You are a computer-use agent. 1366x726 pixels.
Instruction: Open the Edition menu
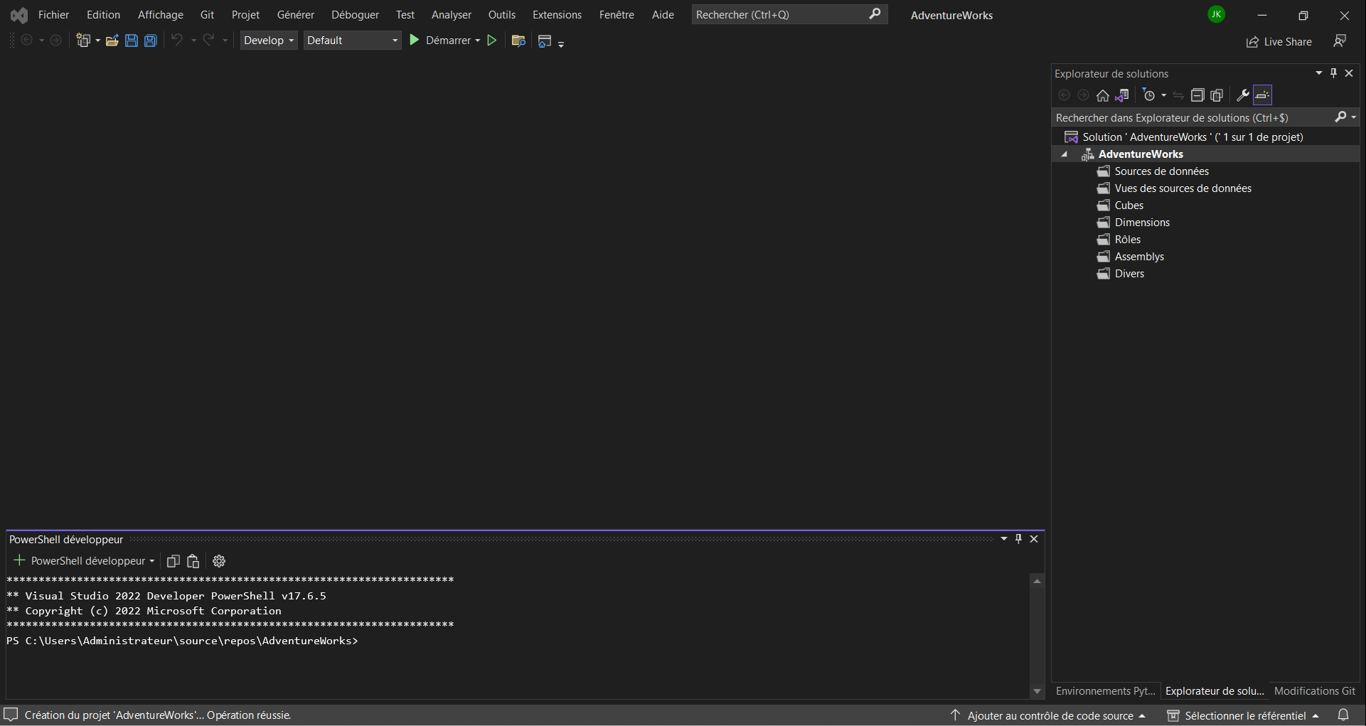tap(103, 15)
